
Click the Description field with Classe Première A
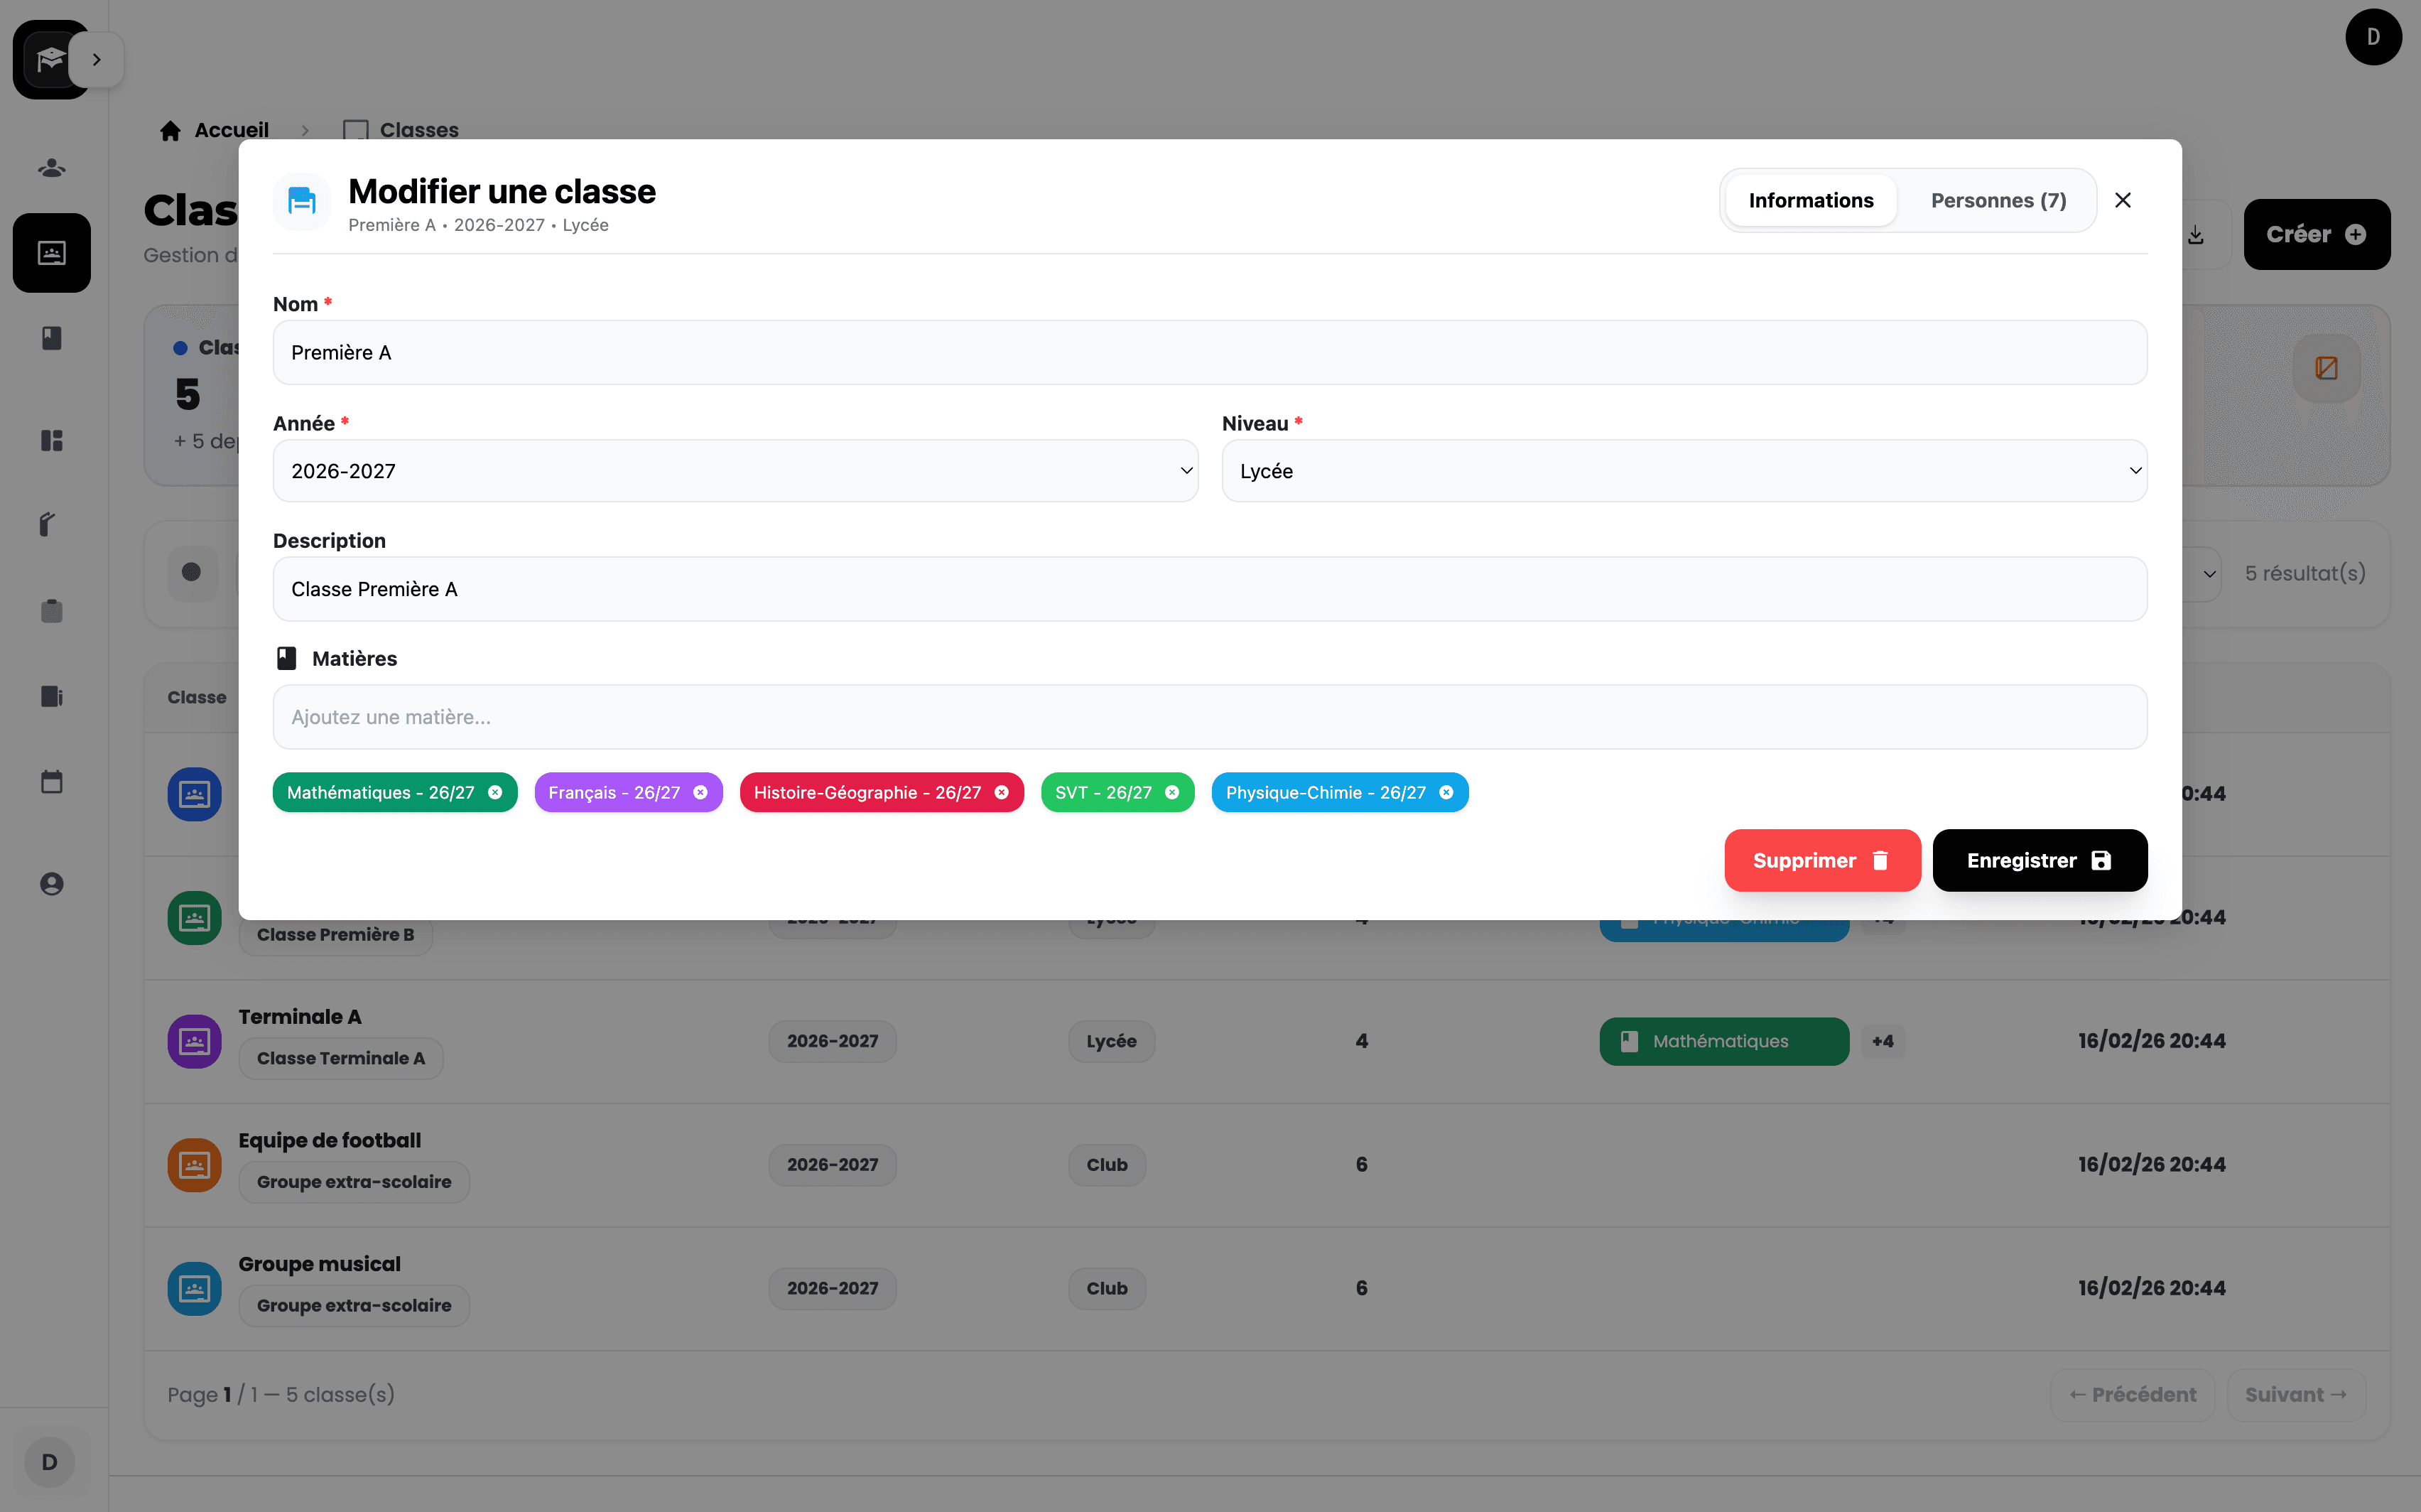(x=1208, y=589)
